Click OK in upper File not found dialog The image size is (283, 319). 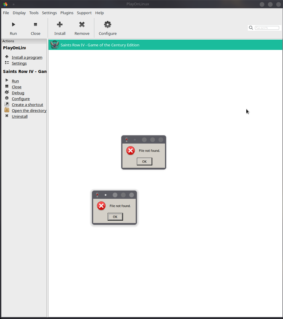point(144,162)
